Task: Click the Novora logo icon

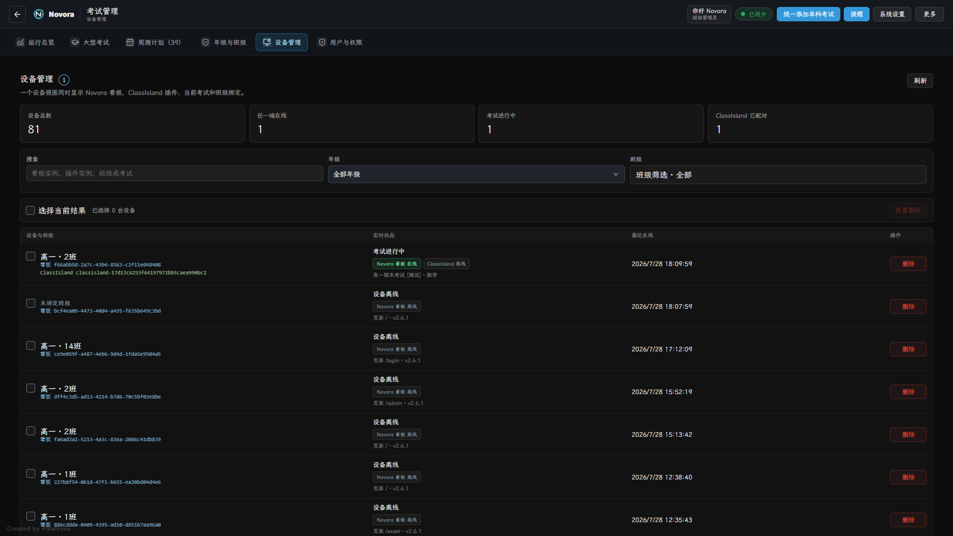Action: click(x=39, y=14)
